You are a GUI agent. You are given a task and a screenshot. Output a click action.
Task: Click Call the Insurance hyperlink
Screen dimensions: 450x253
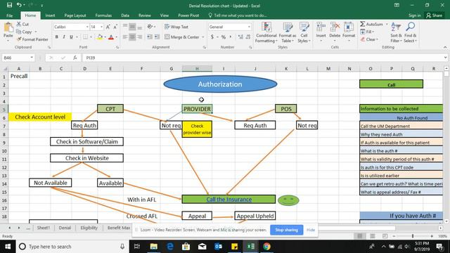(229, 200)
